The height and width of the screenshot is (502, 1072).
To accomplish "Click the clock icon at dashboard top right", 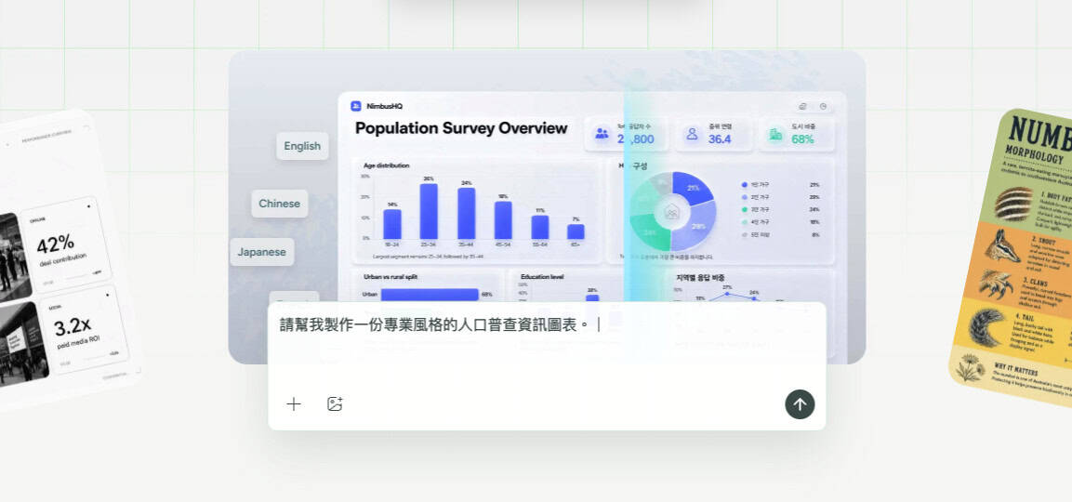I will [x=823, y=106].
